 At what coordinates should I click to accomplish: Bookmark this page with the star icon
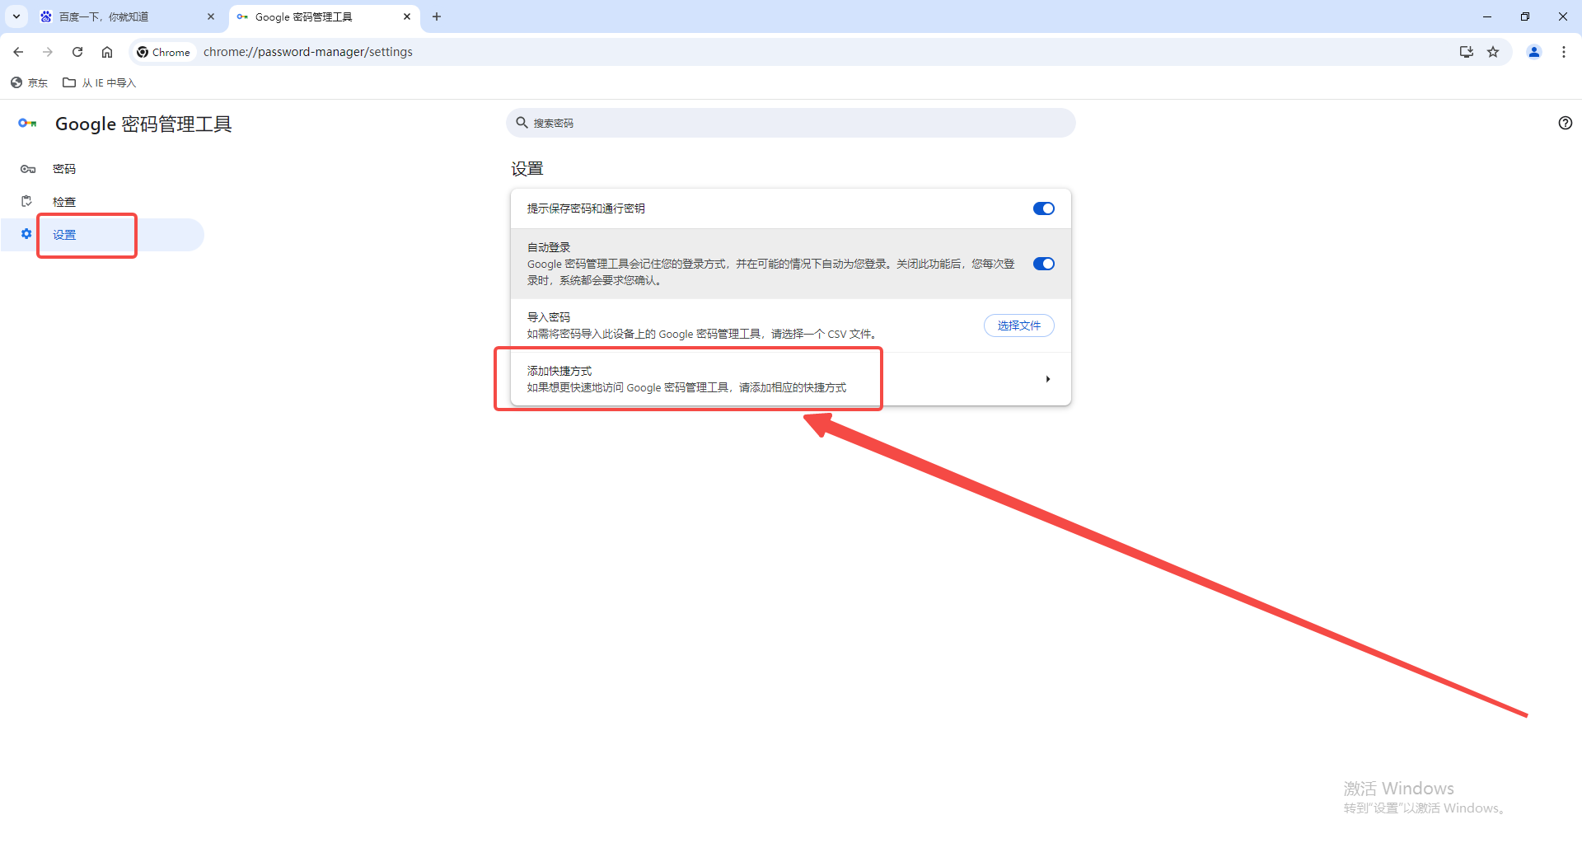point(1493,52)
